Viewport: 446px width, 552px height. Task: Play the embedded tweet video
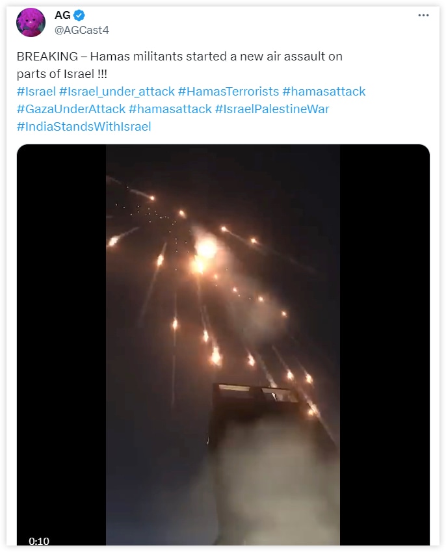pos(223,345)
